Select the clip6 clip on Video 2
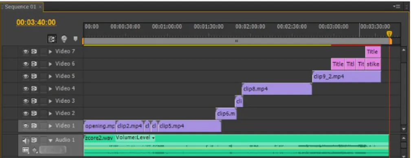The image size is (411, 158). point(226,114)
